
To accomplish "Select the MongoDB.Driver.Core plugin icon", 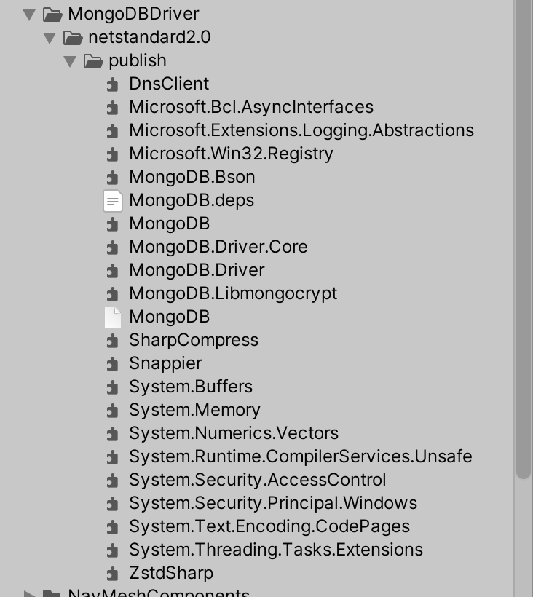I will (x=112, y=247).
